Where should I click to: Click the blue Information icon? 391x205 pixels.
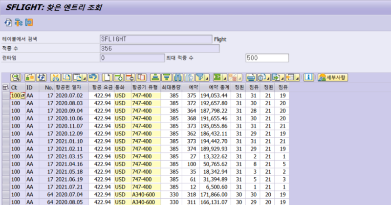pos(308,77)
